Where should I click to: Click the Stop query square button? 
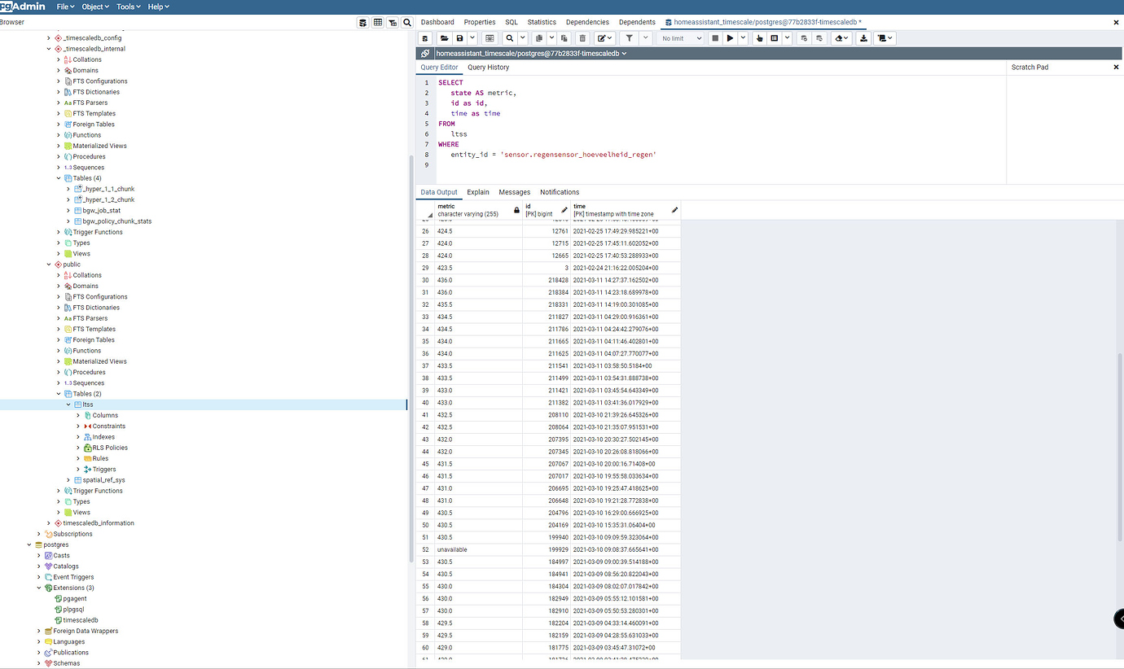click(x=715, y=38)
